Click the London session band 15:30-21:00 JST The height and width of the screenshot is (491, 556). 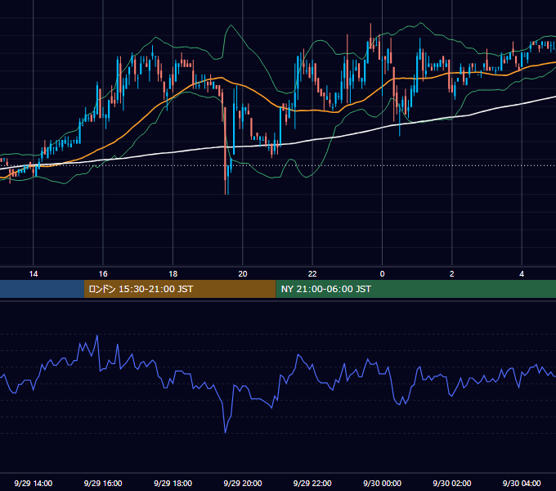pos(180,289)
